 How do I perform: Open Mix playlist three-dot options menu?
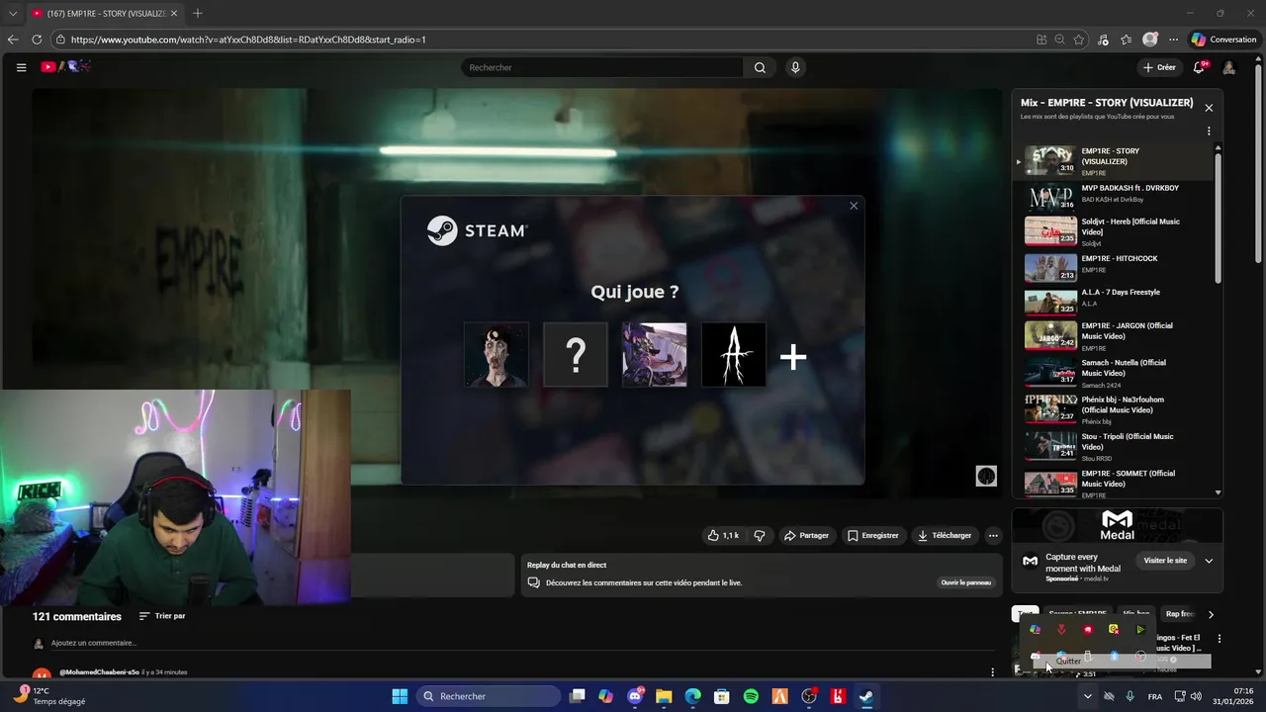(x=1209, y=131)
